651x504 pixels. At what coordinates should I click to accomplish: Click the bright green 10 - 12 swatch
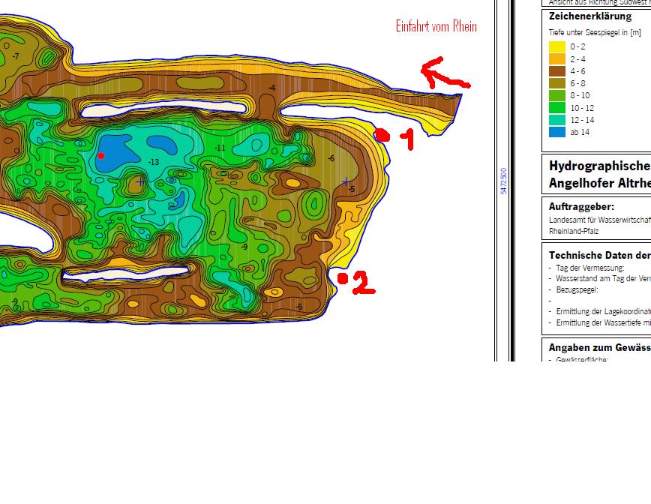point(556,107)
